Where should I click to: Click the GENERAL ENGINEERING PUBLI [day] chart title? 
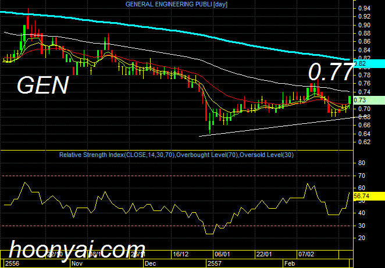tap(176, 4)
